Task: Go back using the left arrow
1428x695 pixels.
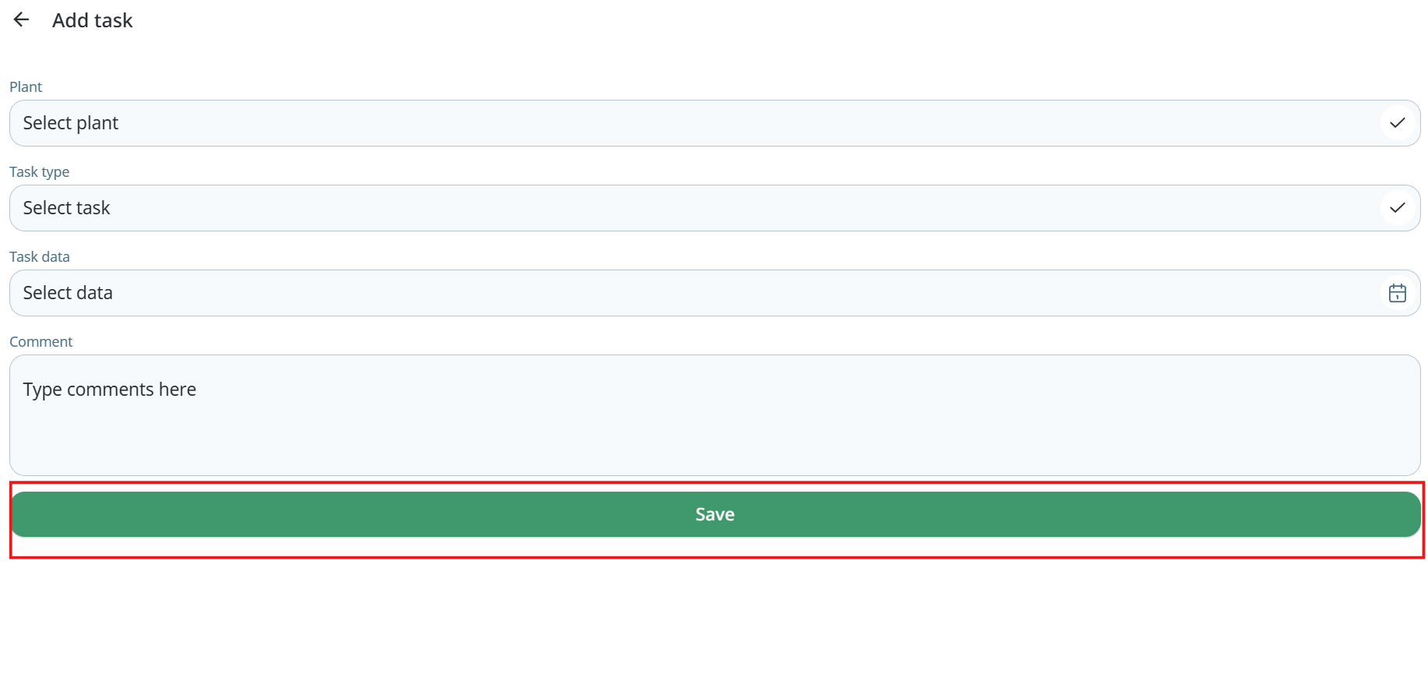Action: click(21, 20)
